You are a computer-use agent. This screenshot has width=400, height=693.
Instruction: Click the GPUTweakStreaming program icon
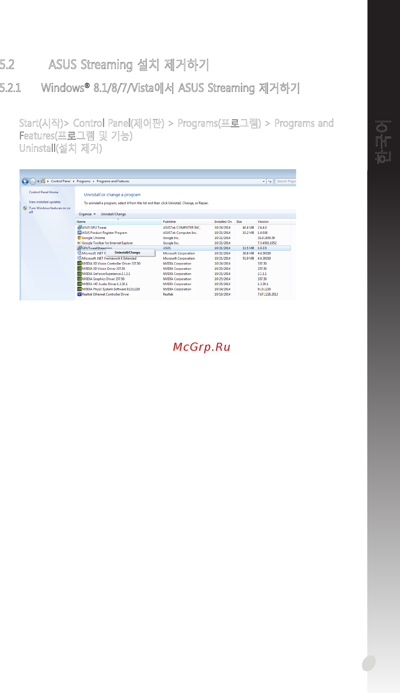point(79,248)
